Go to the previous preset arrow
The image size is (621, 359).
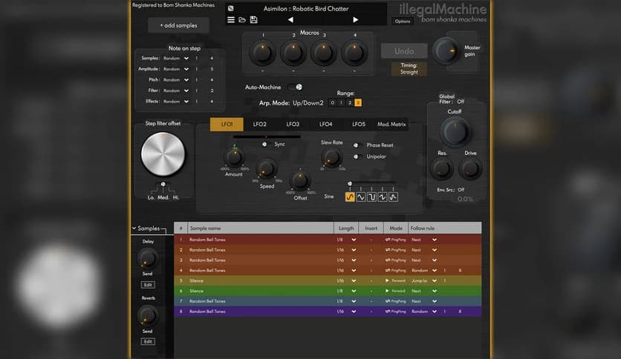click(x=290, y=19)
